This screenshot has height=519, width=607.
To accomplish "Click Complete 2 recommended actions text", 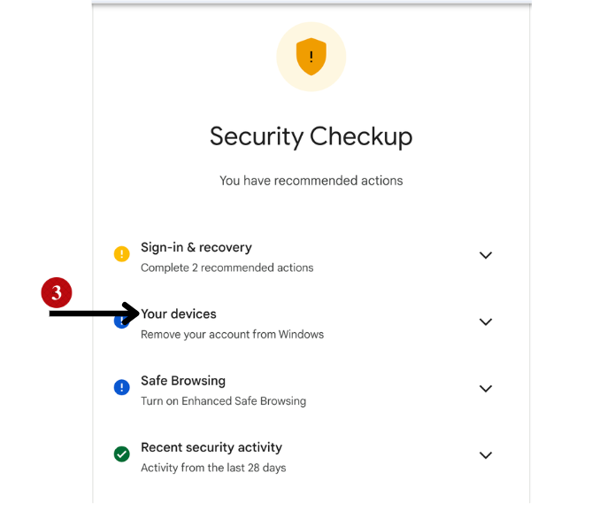I will pos(227,267).
